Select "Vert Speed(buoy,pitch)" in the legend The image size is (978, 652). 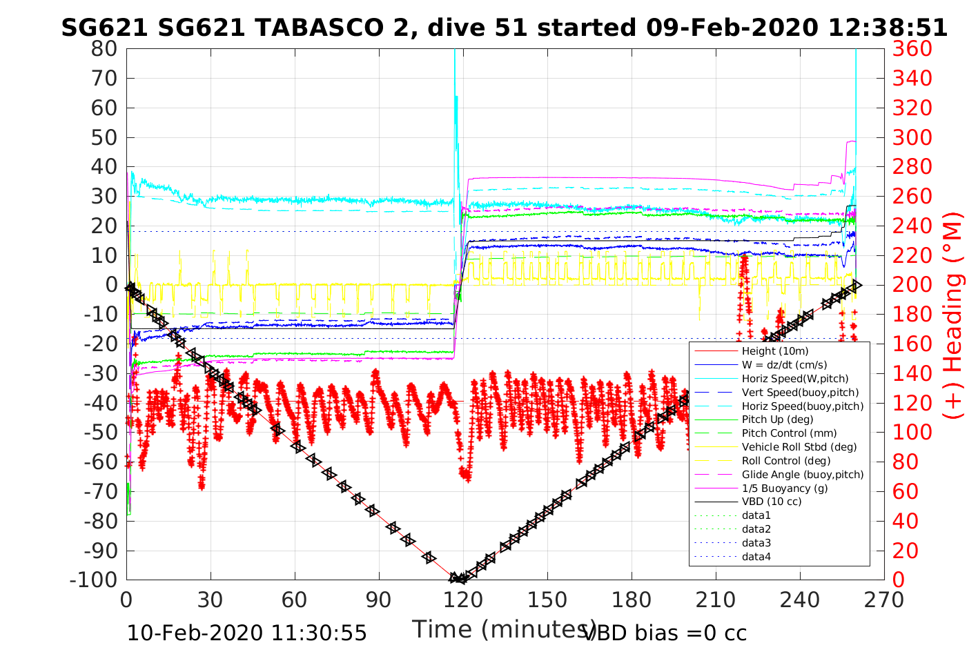click(800, 393)
